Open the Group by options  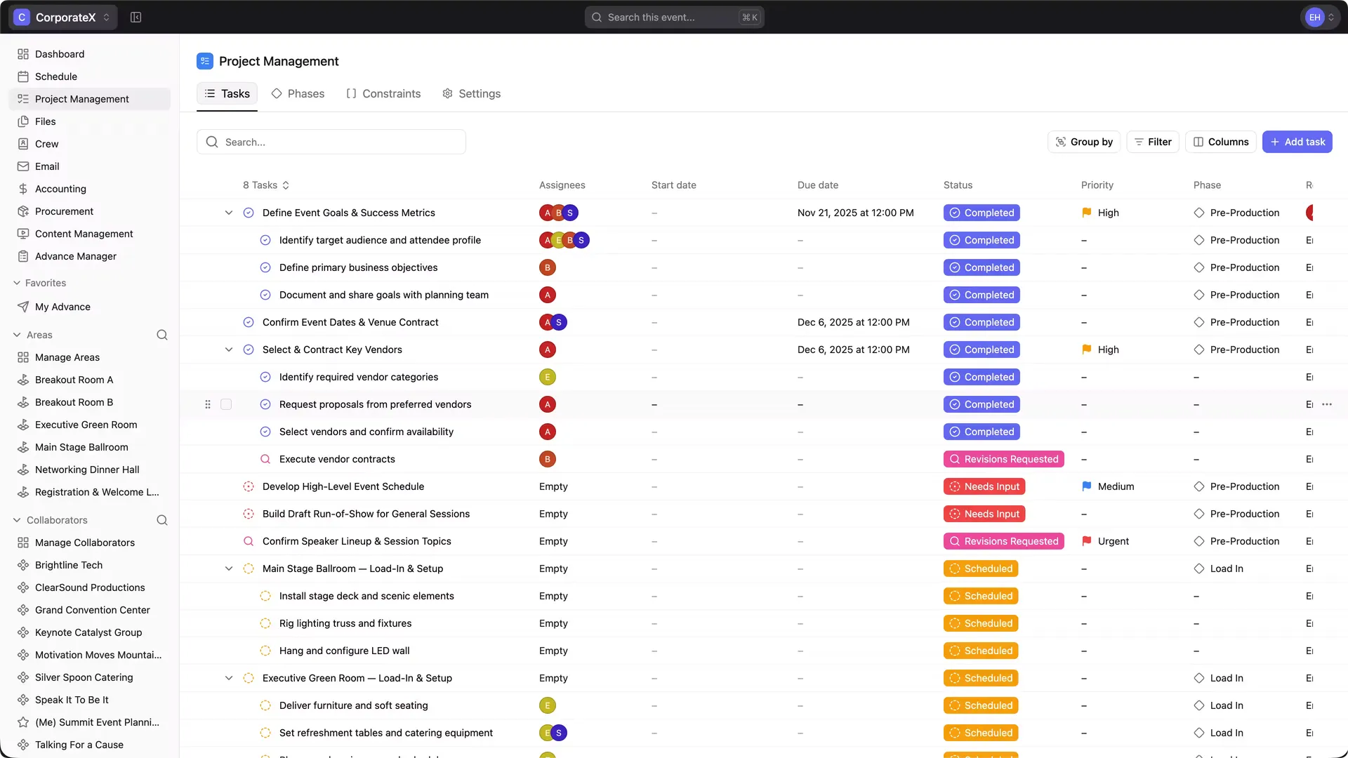coord(1084,142)
